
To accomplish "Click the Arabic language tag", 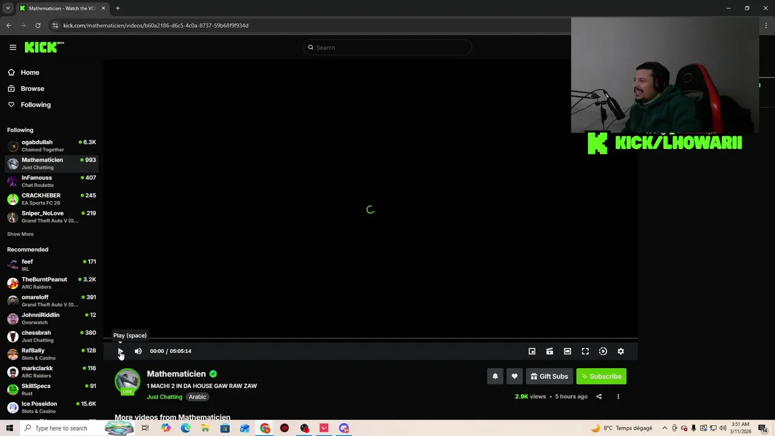I will click(197, 397).
